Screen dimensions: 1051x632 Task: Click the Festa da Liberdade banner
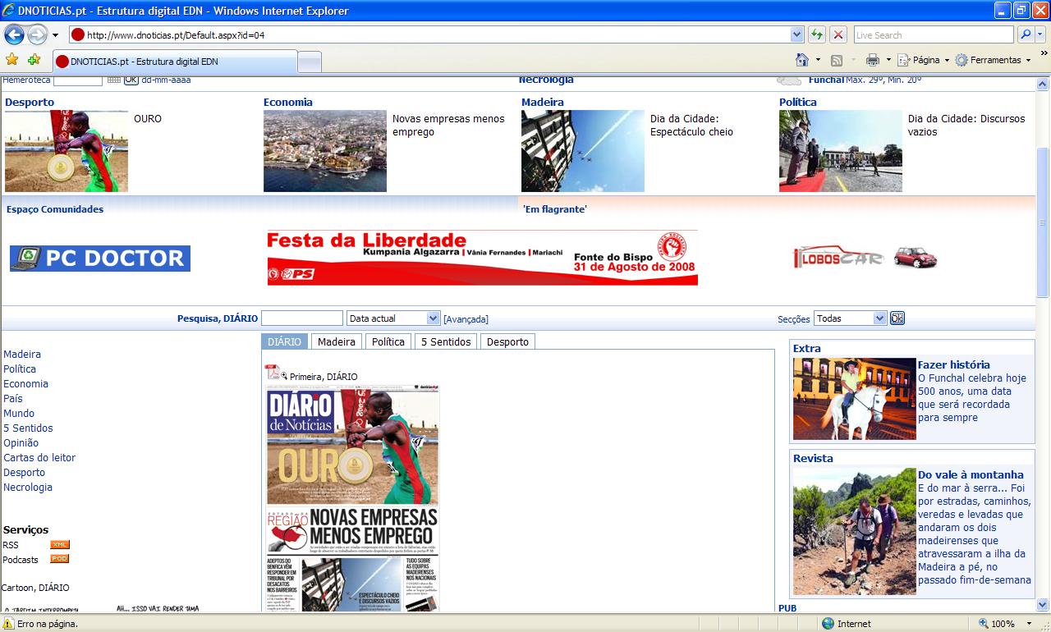tap(482, 258)
